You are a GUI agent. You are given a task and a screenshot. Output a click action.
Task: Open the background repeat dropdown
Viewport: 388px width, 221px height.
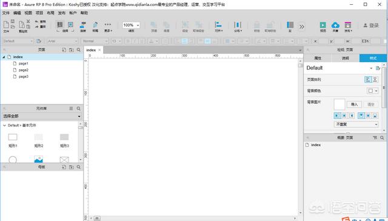pyautogui.click(x=356, y=124)
